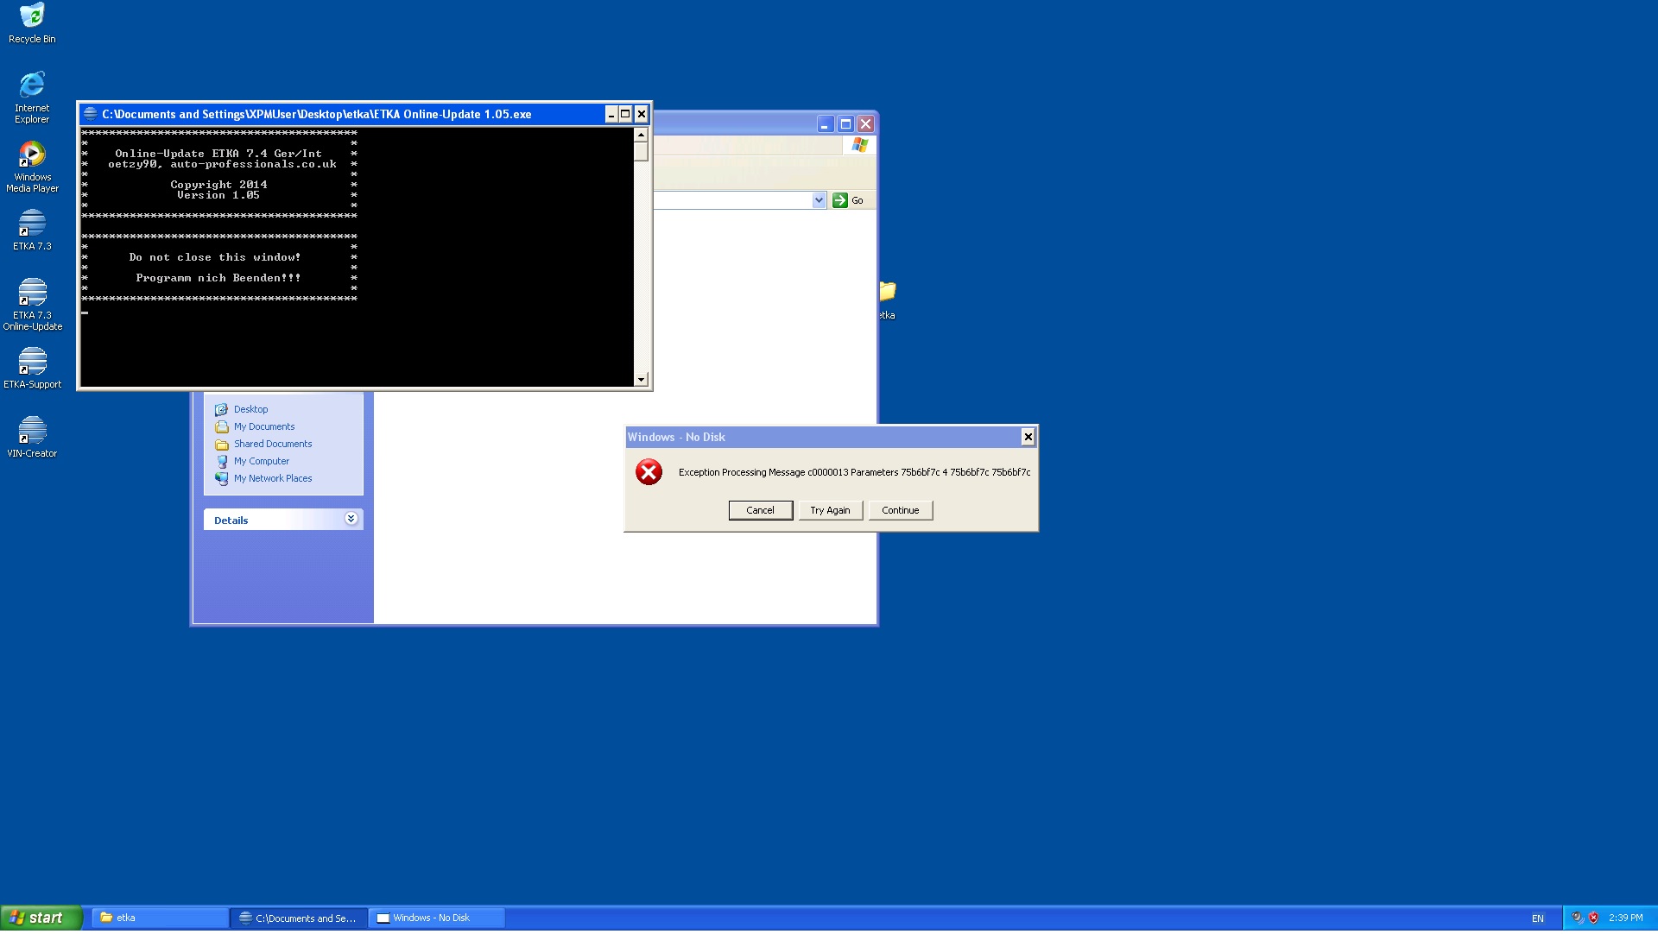
Task: Click Cancel in the No Disk dialog
Action: (760, 511)
